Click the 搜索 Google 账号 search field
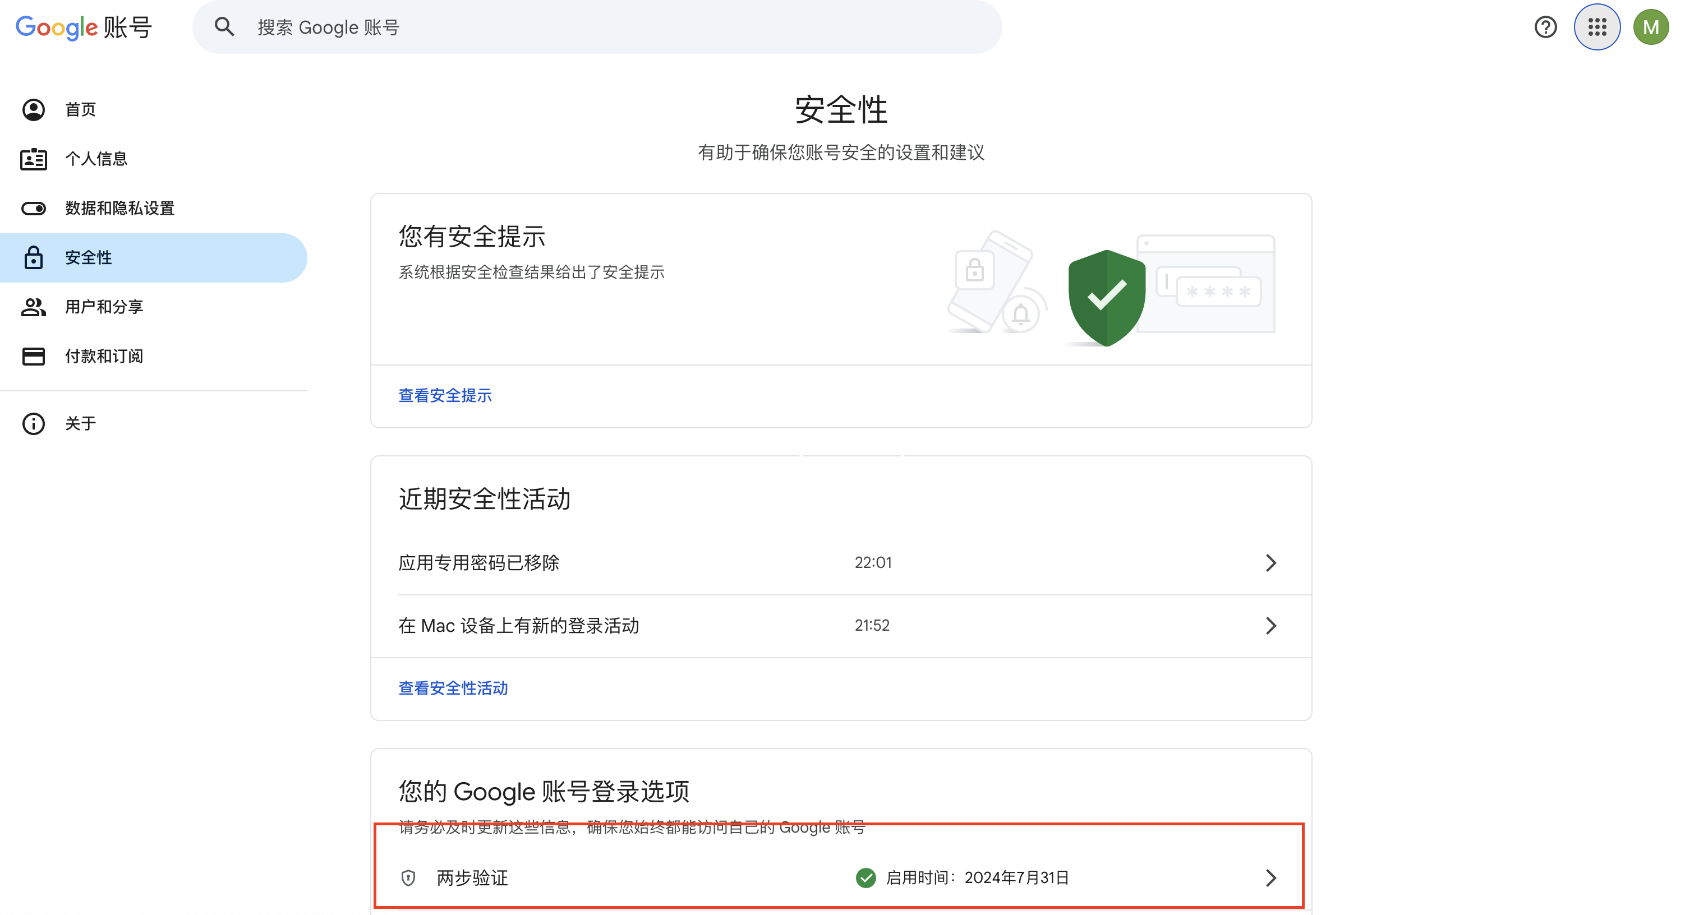 pos(589,27)
